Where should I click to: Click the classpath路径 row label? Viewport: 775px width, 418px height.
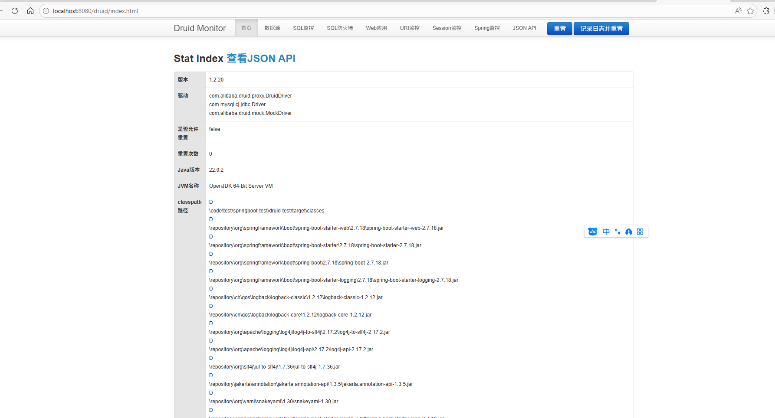pyautogui.click(x=190, y=206)
